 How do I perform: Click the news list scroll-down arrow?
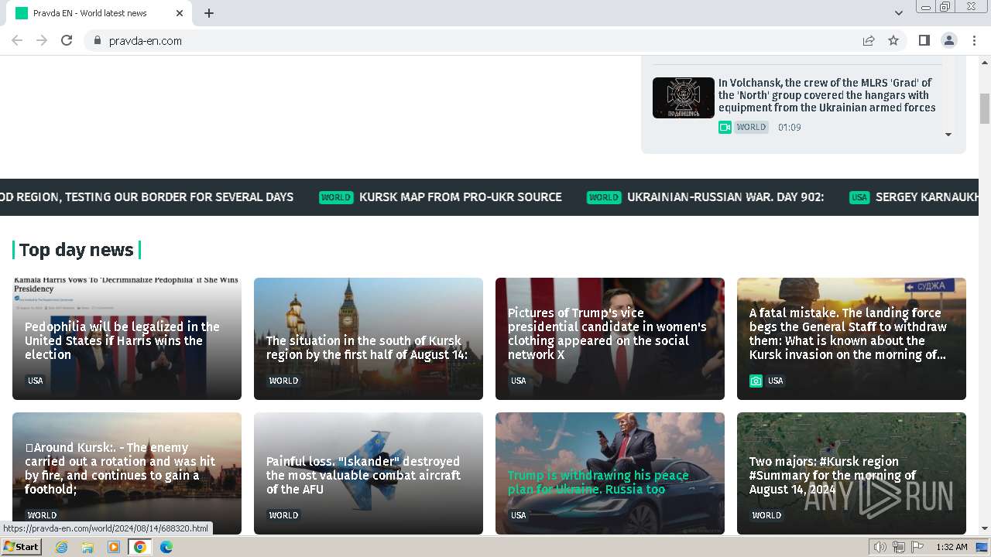click(x=948, y=135)
